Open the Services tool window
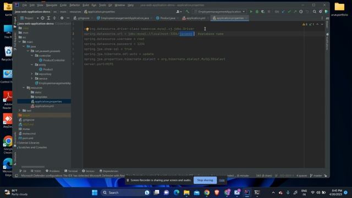This screenshot has width=352, height=198. point(88,171)
